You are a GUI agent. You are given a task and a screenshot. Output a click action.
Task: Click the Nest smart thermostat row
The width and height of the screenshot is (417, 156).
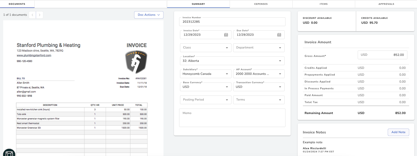click(82, 123)
